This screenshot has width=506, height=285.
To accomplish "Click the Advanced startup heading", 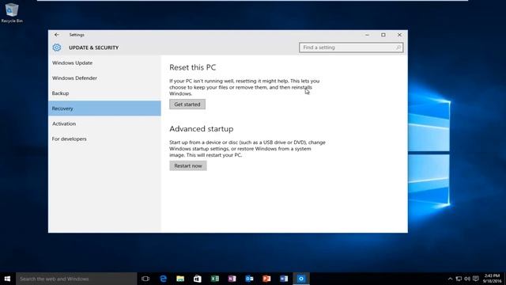I will 201,128.
